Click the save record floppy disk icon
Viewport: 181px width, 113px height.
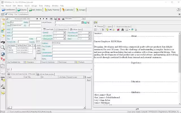coord(55,19)
